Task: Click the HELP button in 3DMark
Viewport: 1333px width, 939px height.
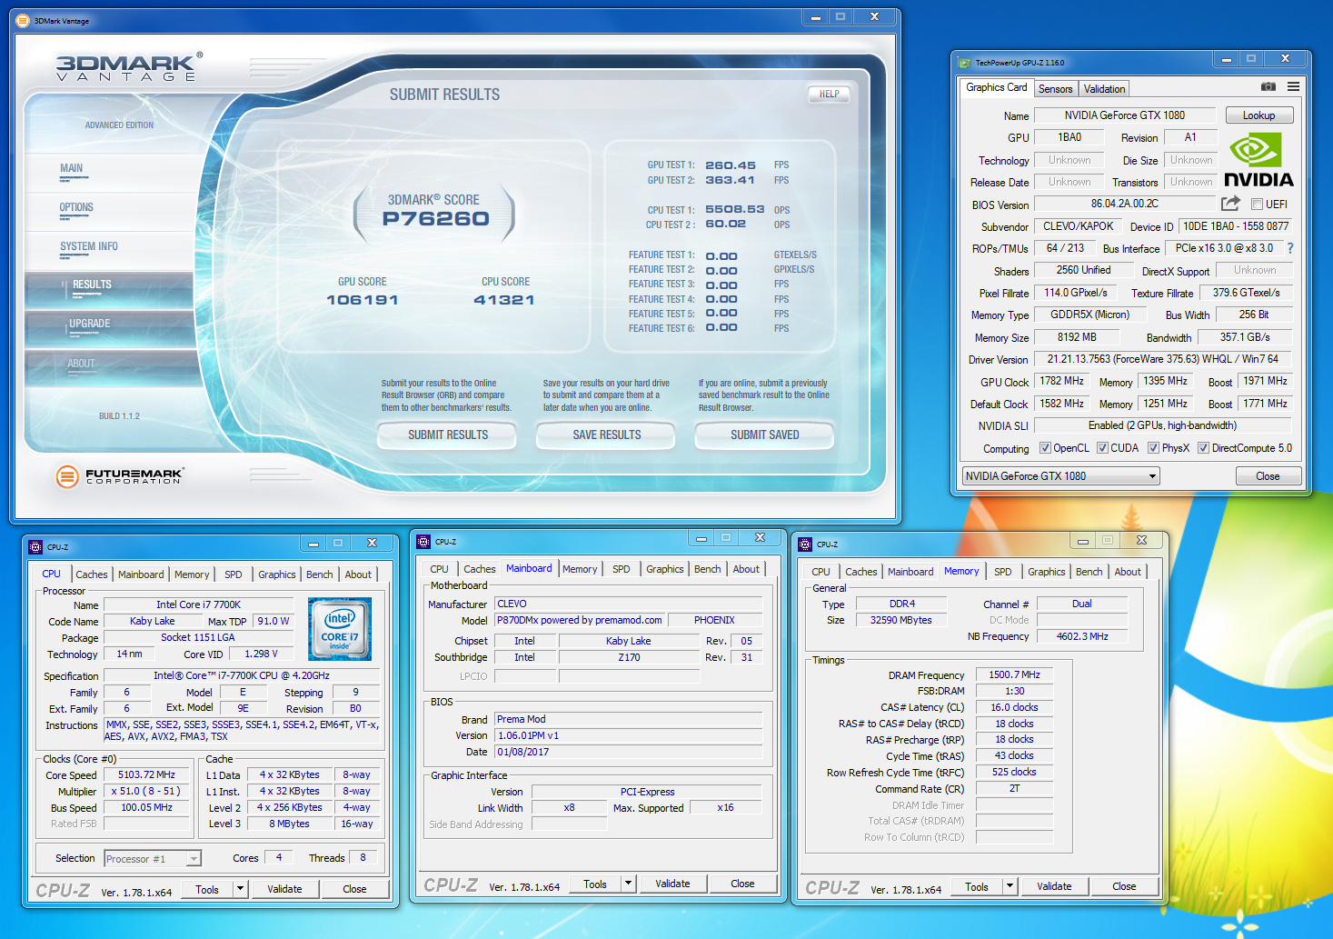Action: pyautogui.click(x=829, y=94)
